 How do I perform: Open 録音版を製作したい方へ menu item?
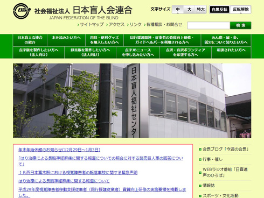pyautogui.click(x=90, y=52)
